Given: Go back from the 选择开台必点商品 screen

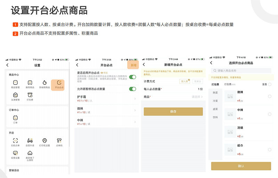Looking at the screenshot, I should click(x=211, y=63).
